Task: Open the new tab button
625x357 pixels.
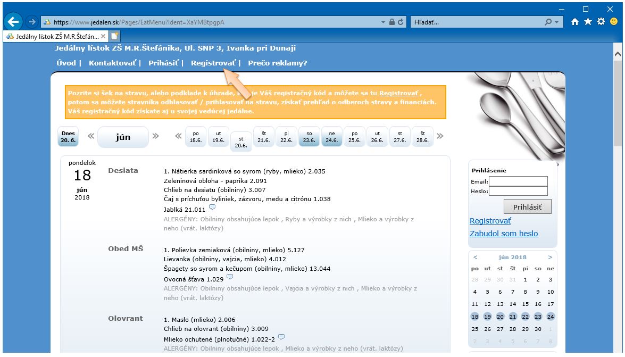Action: (115, 37)
